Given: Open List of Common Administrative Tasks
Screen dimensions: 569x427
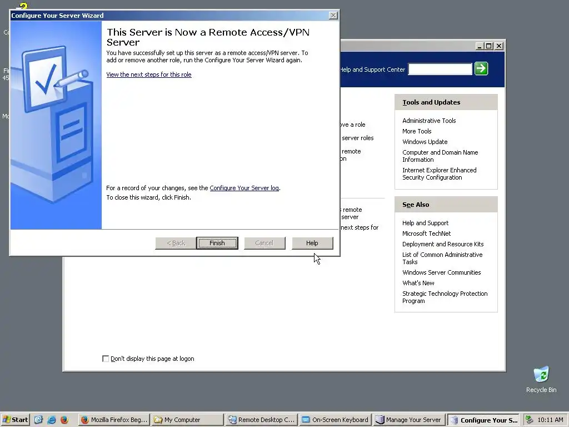Looking at the screenshot, I should (442, 258).
